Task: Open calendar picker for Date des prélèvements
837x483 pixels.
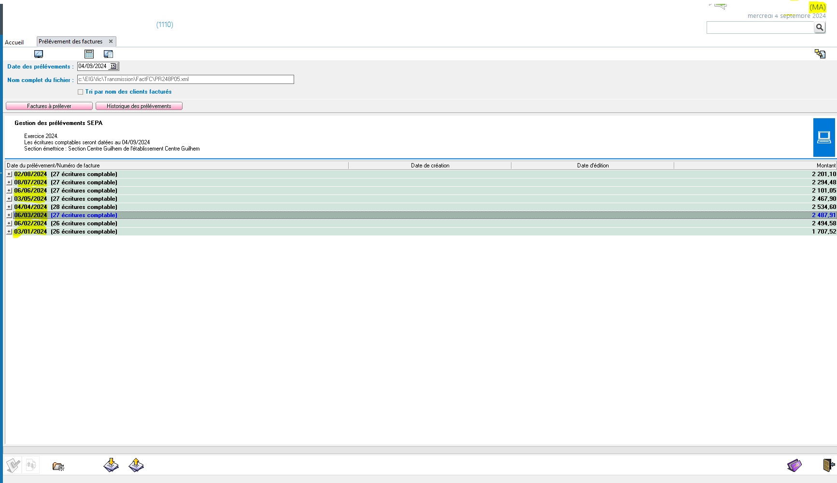Action: coord(113,67)
